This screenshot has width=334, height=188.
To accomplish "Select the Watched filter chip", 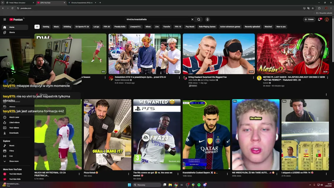I will tap(268, 27).
